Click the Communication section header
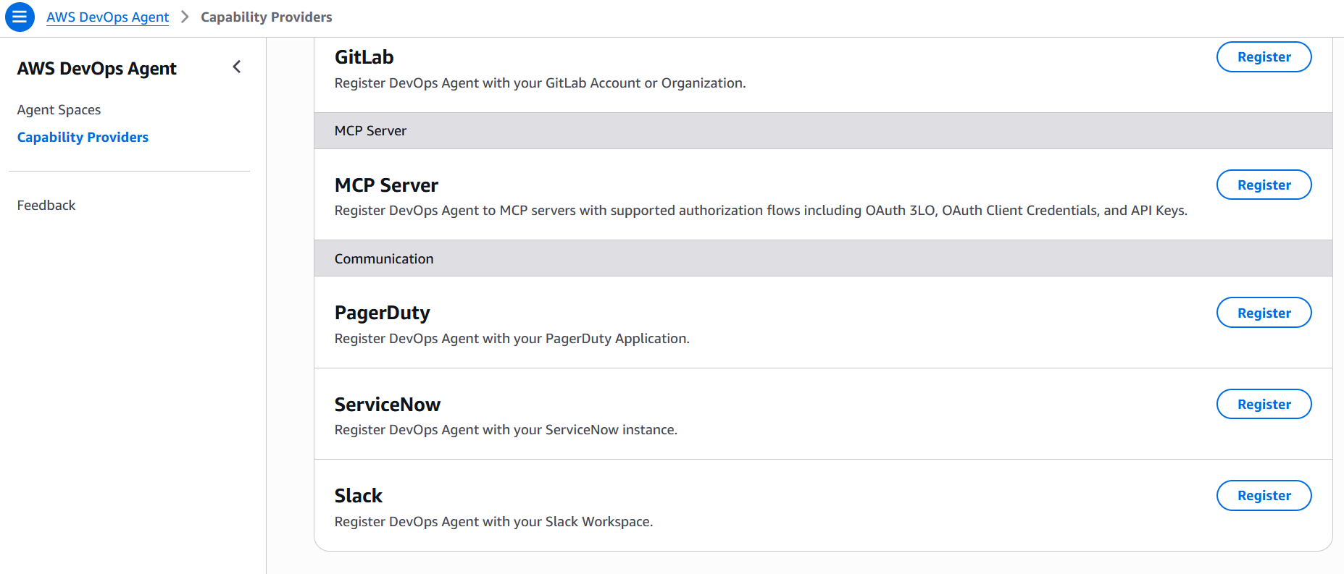1344x574 pixels. point(823,258)
